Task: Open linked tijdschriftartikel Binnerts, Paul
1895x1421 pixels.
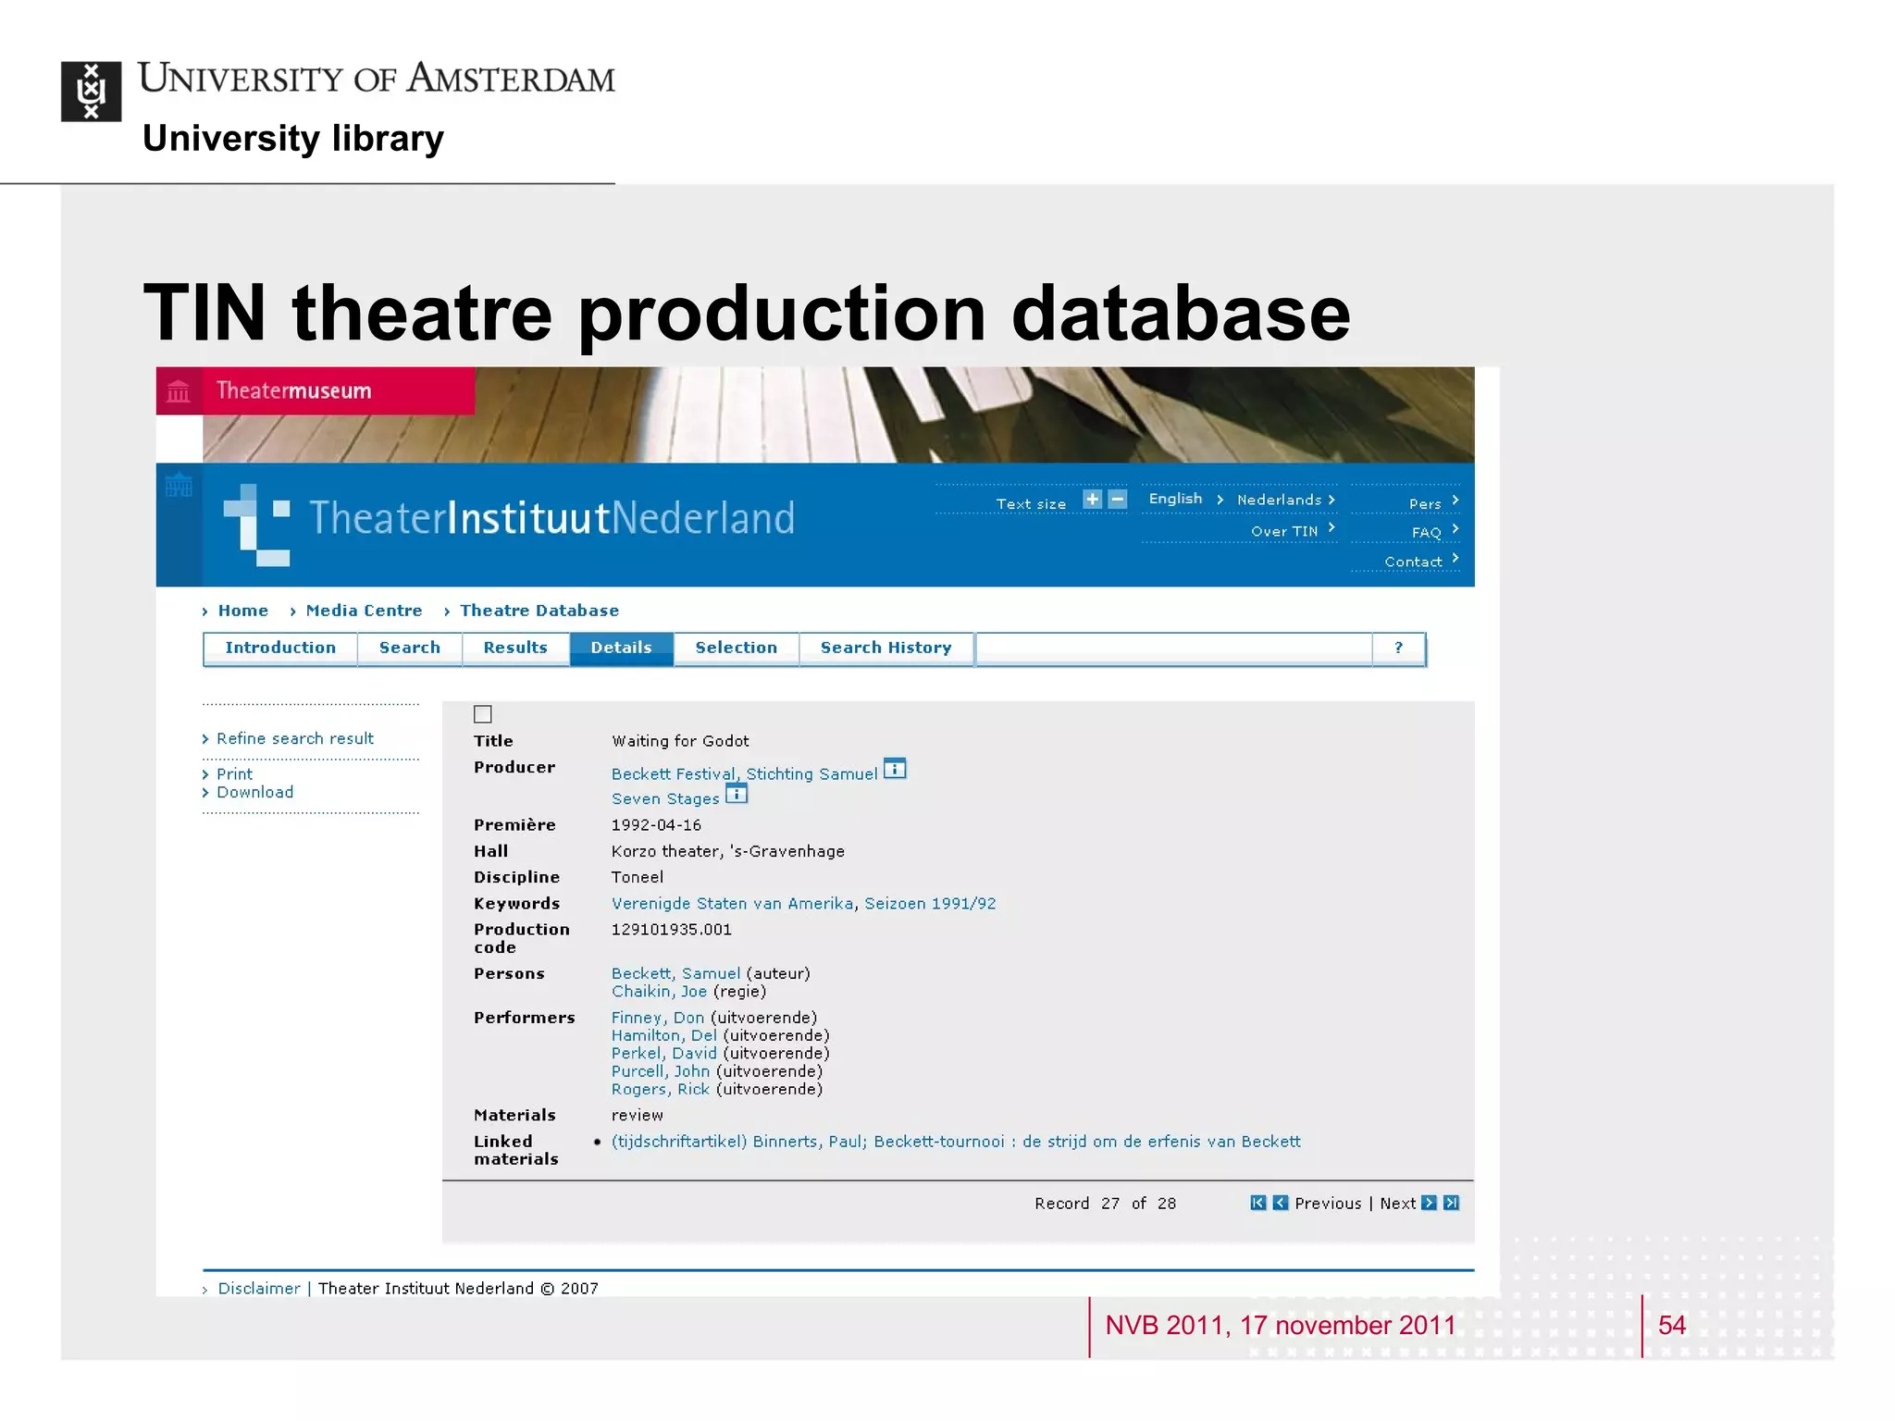Action: click(957, 1142)
